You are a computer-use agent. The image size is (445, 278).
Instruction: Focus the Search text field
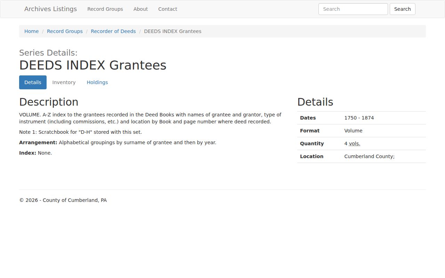click(x=353, y=9)
